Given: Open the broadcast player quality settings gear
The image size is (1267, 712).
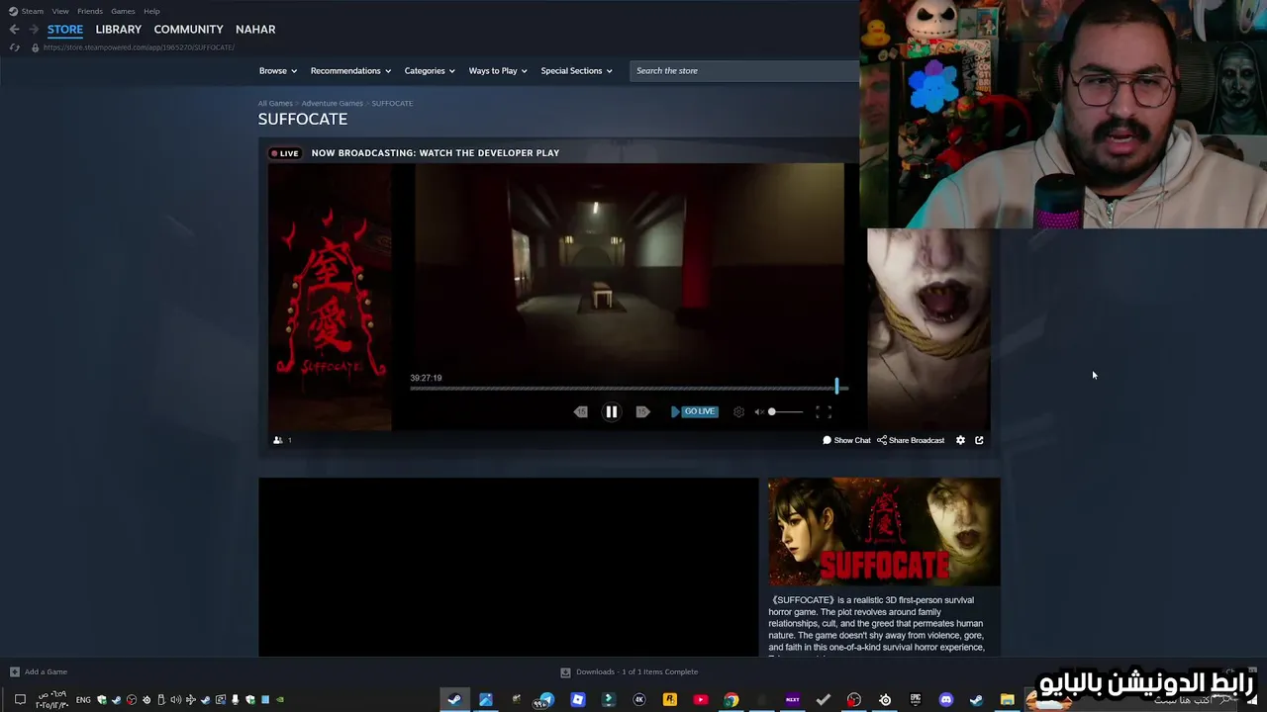Looking at the screenshot, I should coord(738,412).
